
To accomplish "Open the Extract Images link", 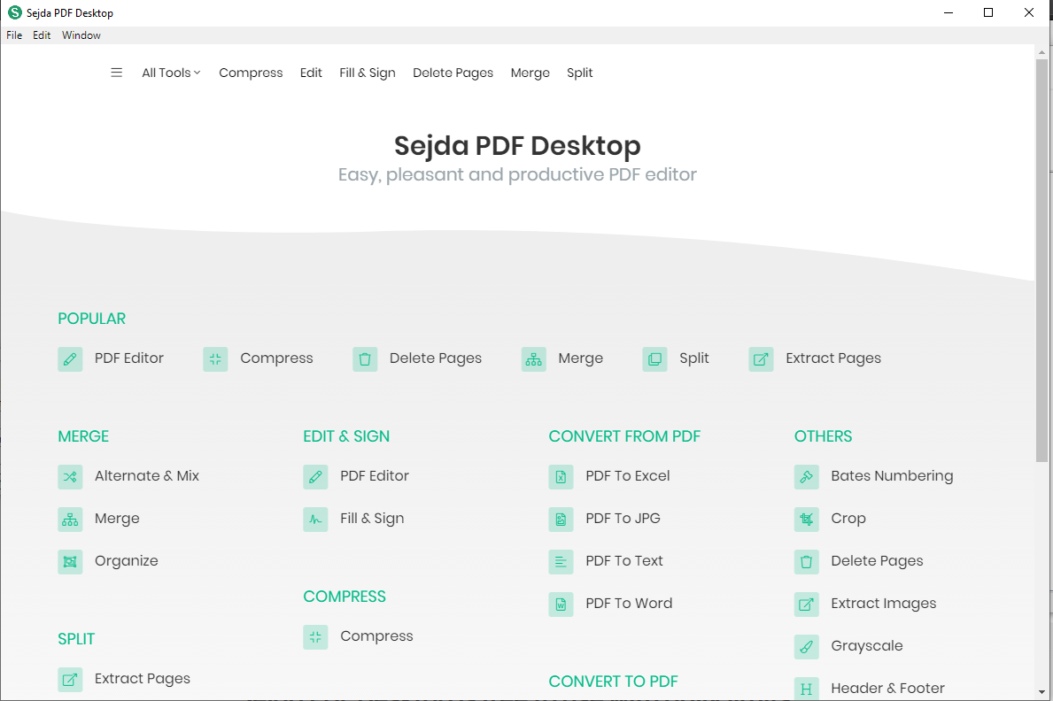I will coord(884,604).
